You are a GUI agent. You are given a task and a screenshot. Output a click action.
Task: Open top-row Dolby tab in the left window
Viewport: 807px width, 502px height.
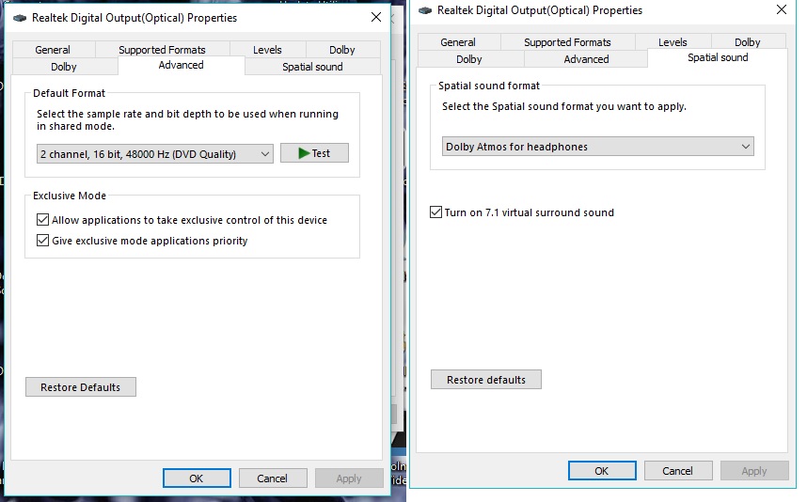(x=342, y=50)
